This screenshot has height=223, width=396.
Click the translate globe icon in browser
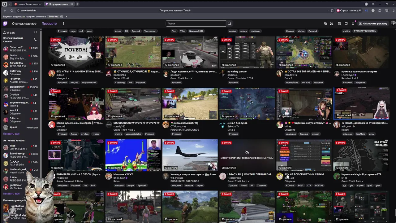pos(373,11)
